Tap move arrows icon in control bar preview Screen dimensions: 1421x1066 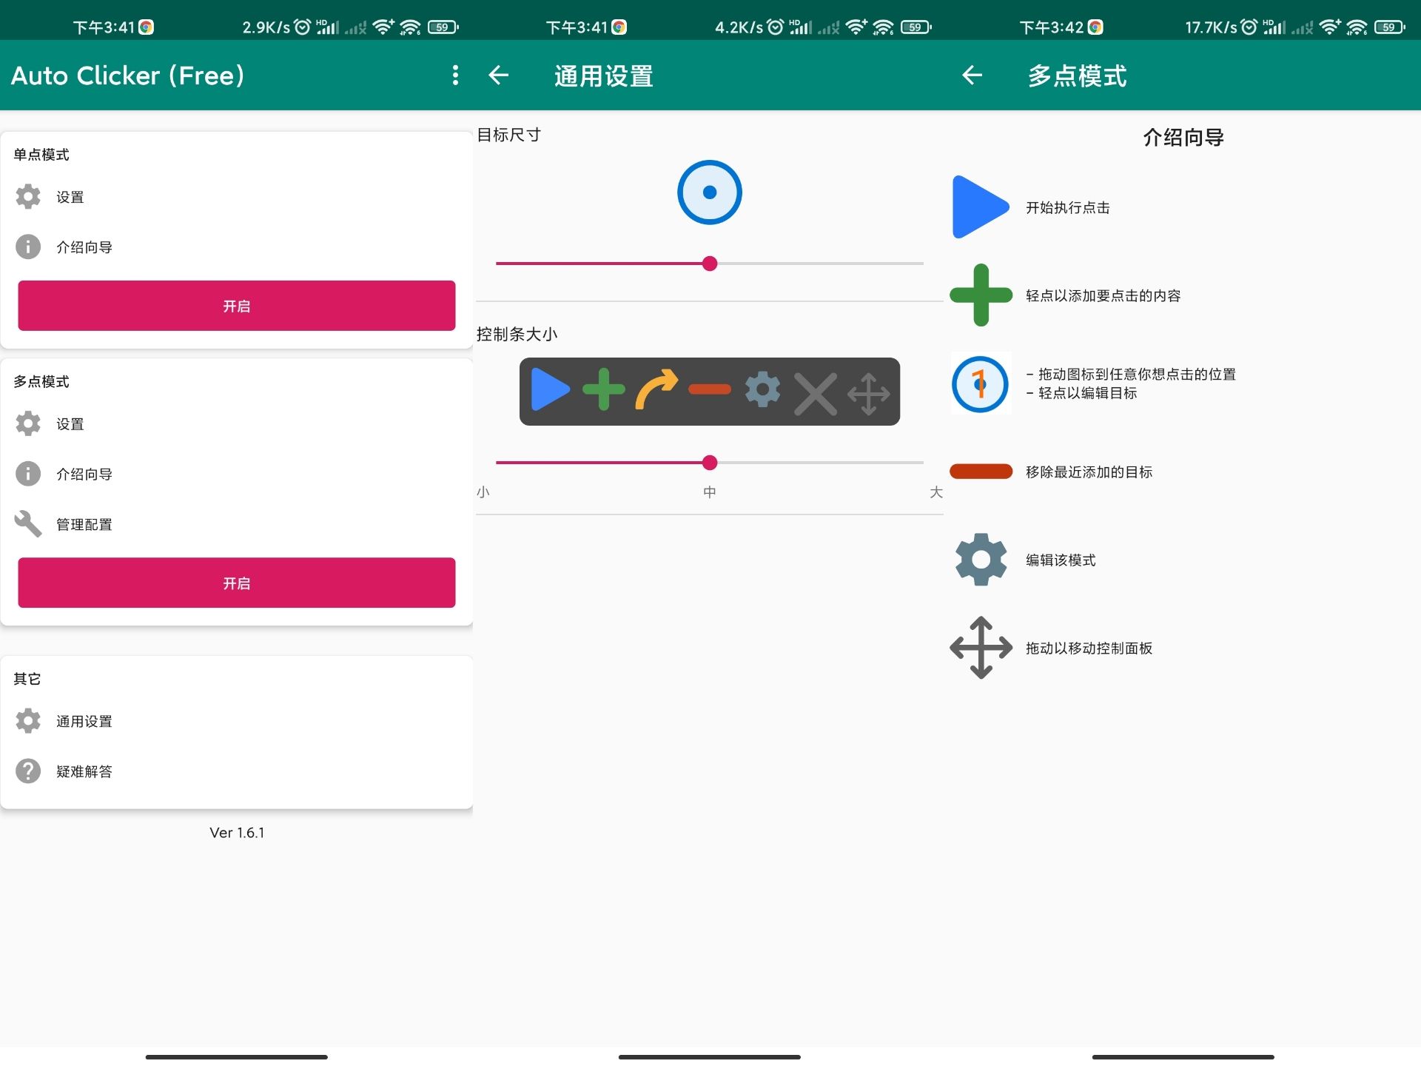[x=869, y=393]
